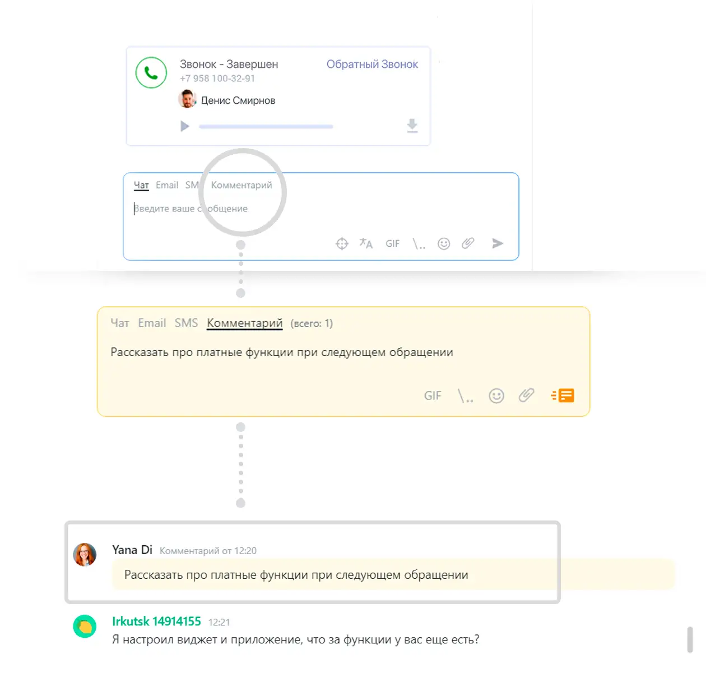
Task: Open the Irkutsk 14914155 contact name
Action: [x=156, y=621]
